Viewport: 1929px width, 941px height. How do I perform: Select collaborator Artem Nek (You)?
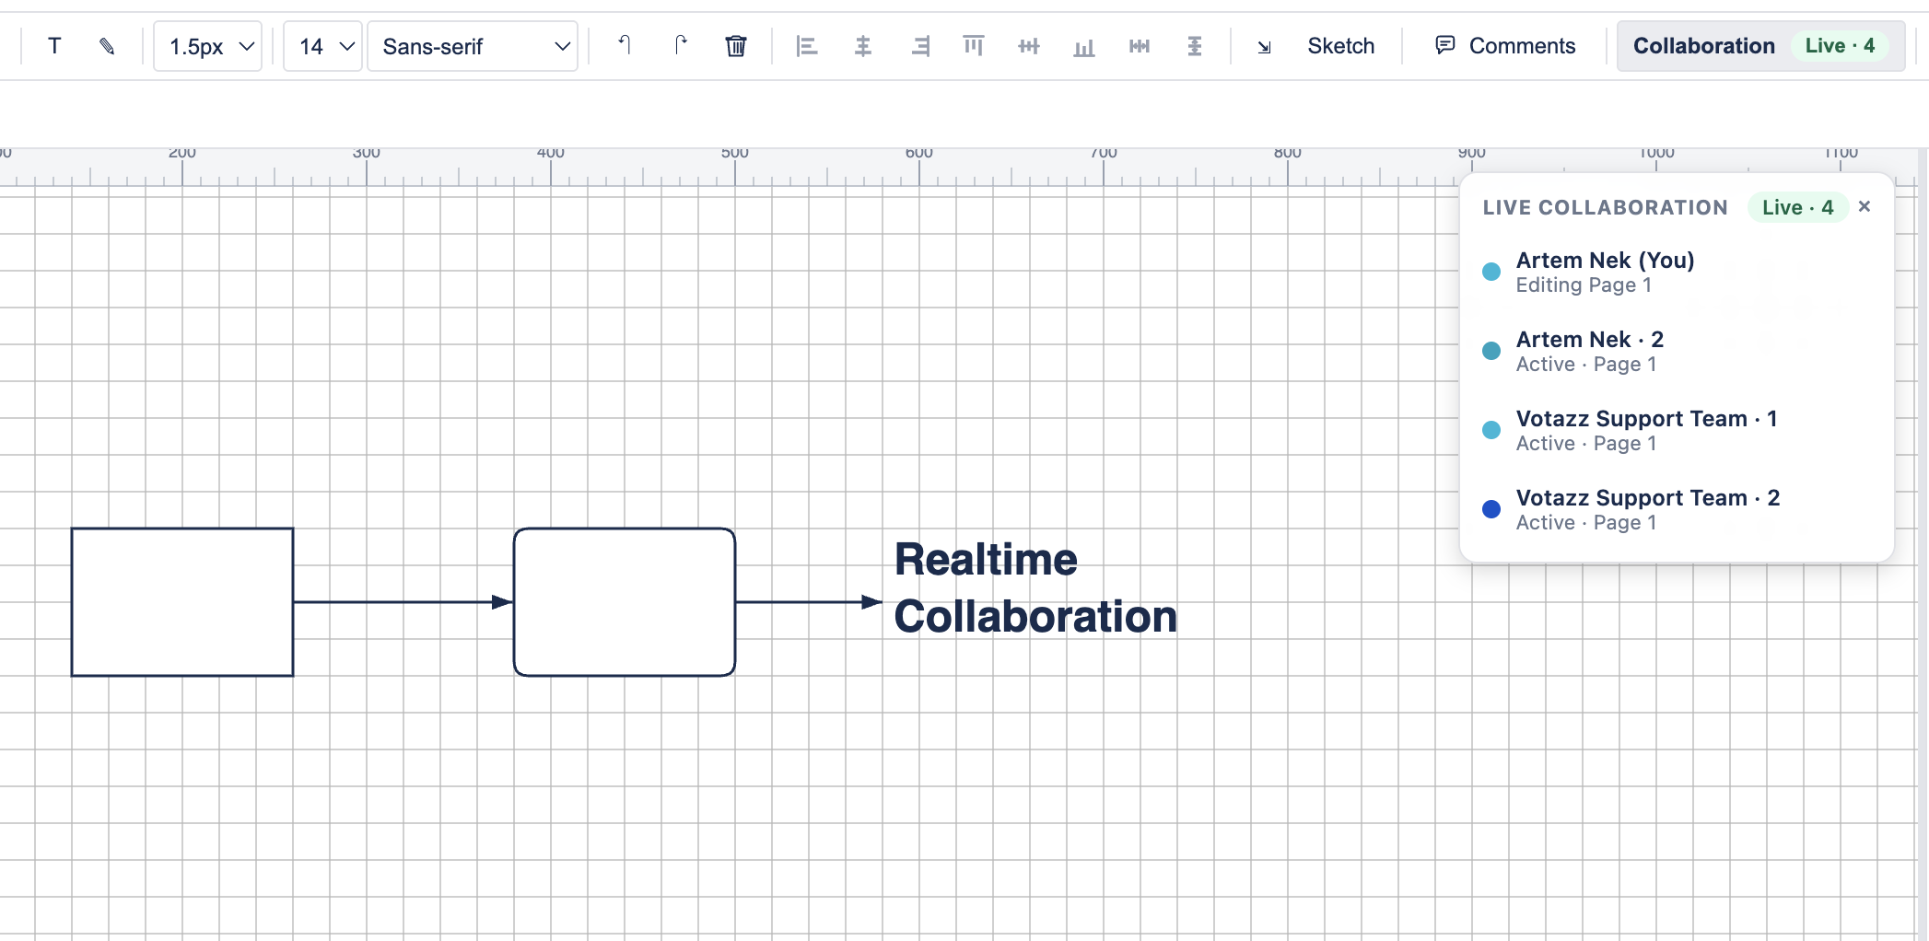coord(1677,272)
